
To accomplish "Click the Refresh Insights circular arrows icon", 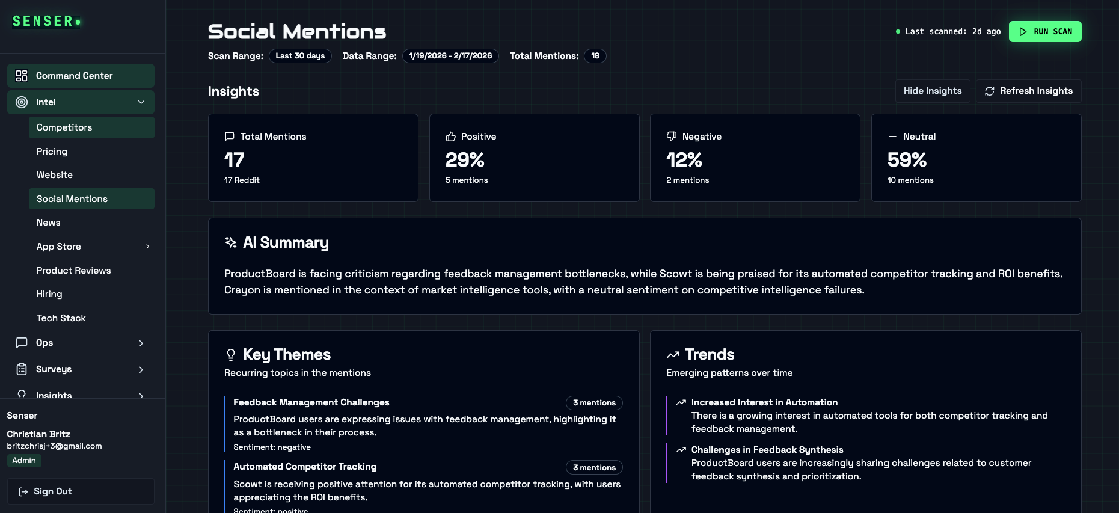I will [x=990, y=91].
